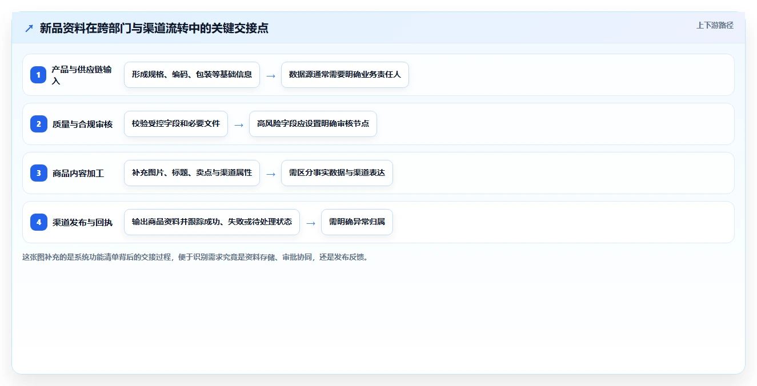757x386 pixels.
Task: Select the 补充图片、标题、卖点与渠道属性 box
Action: [x=192, y=173]
